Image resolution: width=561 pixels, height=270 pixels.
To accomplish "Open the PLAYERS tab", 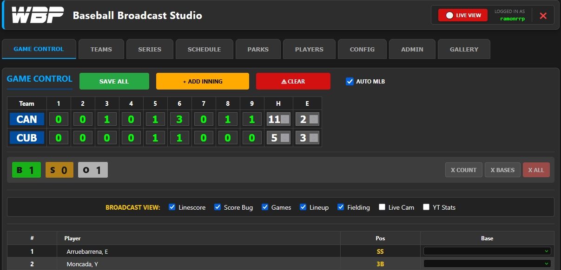I will (x=309, y=49).
